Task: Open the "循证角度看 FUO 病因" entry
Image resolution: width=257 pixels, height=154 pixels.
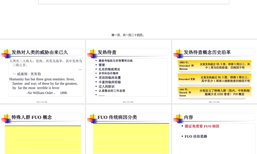Action: tap(202, 126)
